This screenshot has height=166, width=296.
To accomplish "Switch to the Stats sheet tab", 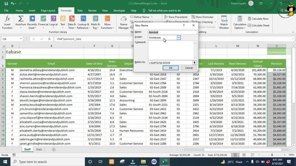I will [x=39, y=149].
